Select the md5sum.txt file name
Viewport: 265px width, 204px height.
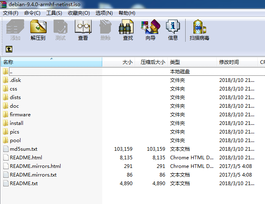23,149
